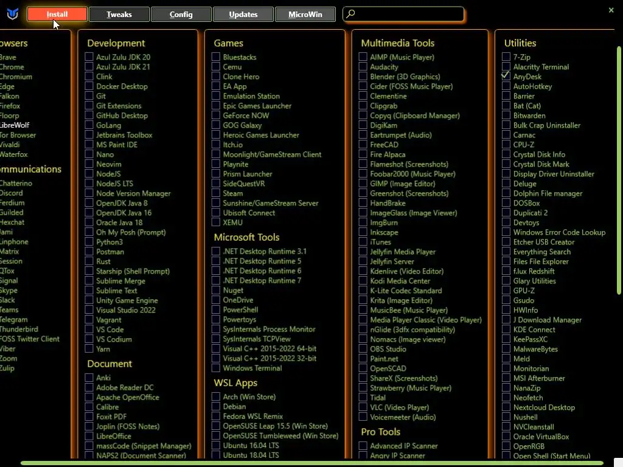Tick Crystal Disk Info checkbox
This screenshot has width=623, height=467.
[x=506, y=154]
